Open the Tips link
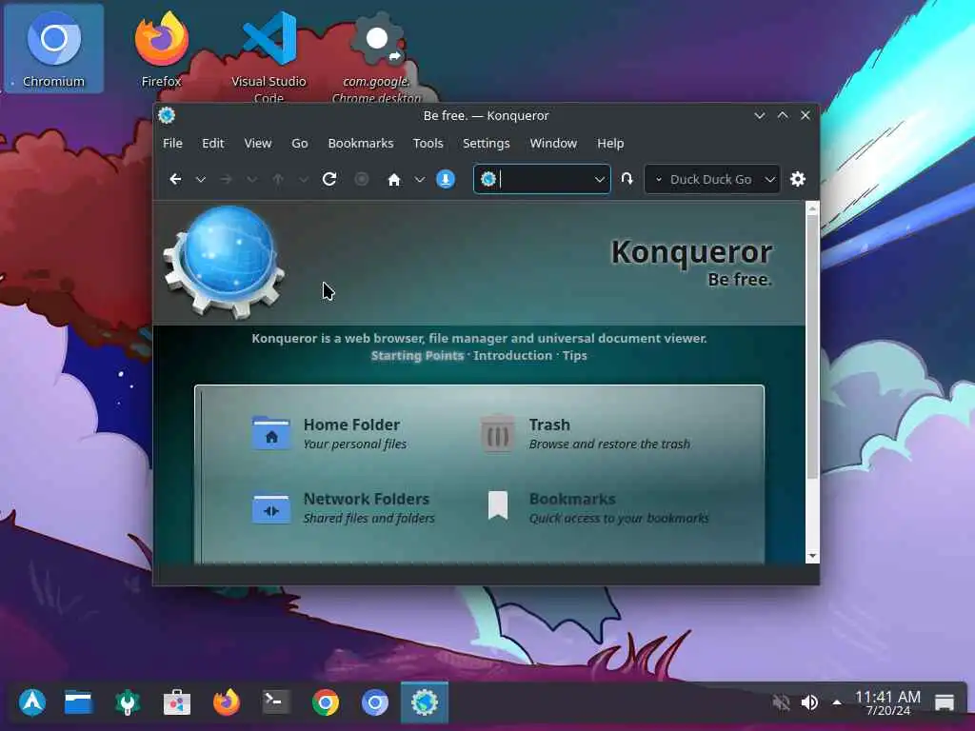Viewport: 975px width, 731px height. (x=574, y=356)
